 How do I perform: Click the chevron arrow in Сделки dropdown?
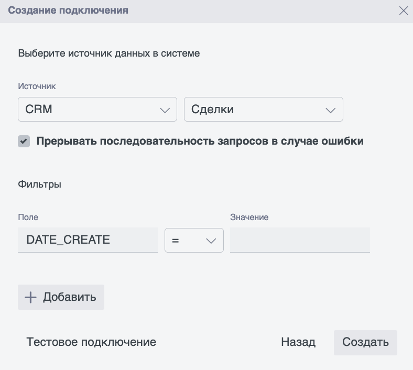pos(330,110)
